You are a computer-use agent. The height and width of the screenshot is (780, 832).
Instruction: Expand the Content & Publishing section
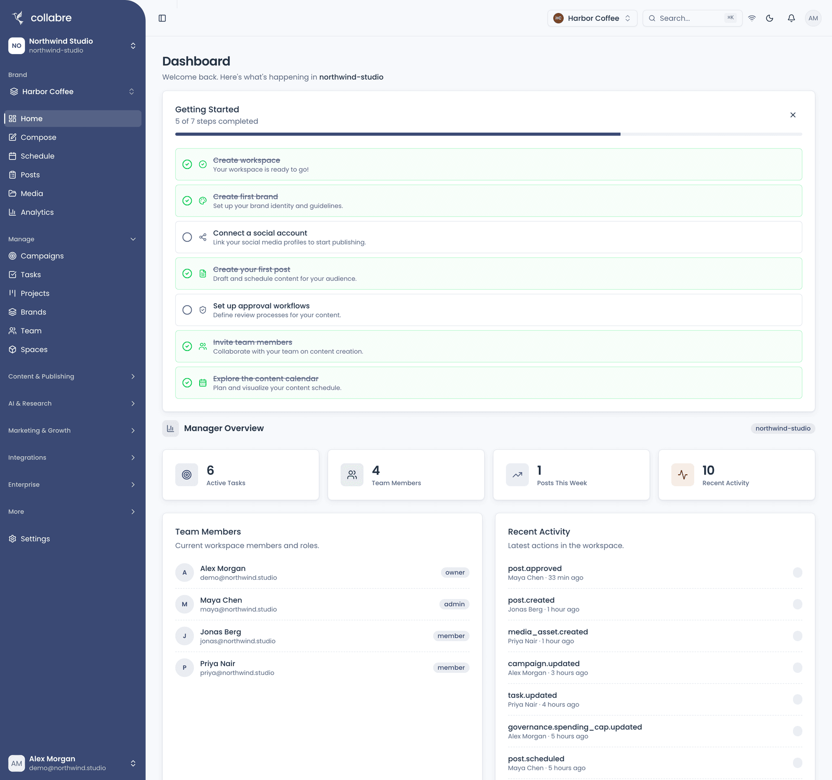(x=73, y=376)
